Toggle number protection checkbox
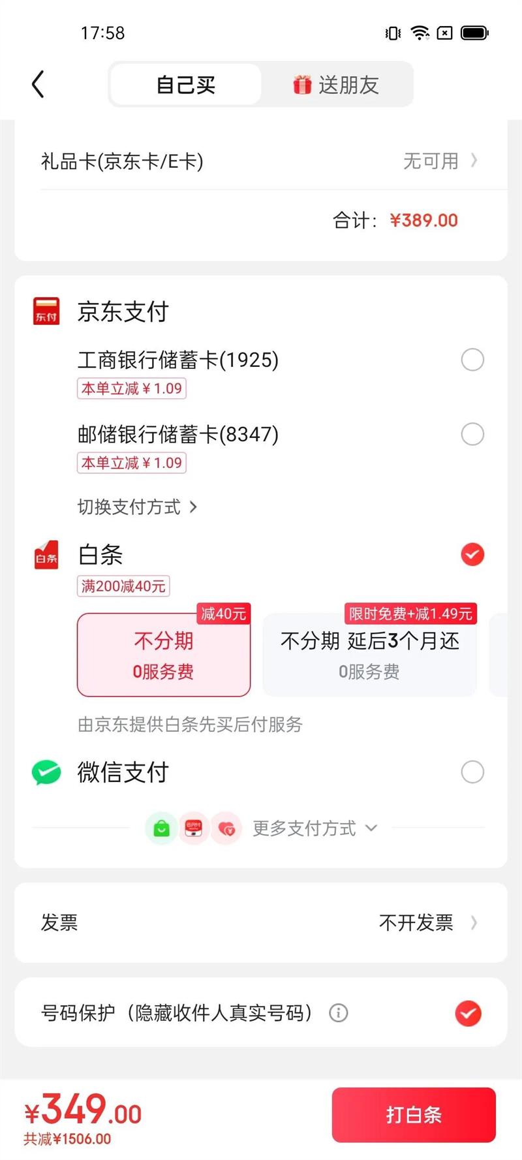522x1160 pixels. coord(468,1013)
